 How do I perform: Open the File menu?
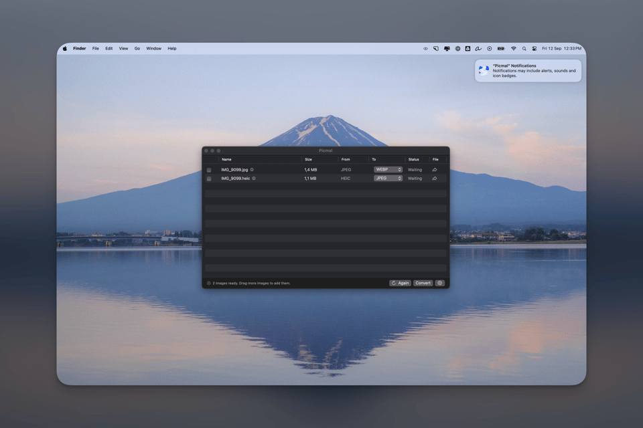click(x=96, y=49)
